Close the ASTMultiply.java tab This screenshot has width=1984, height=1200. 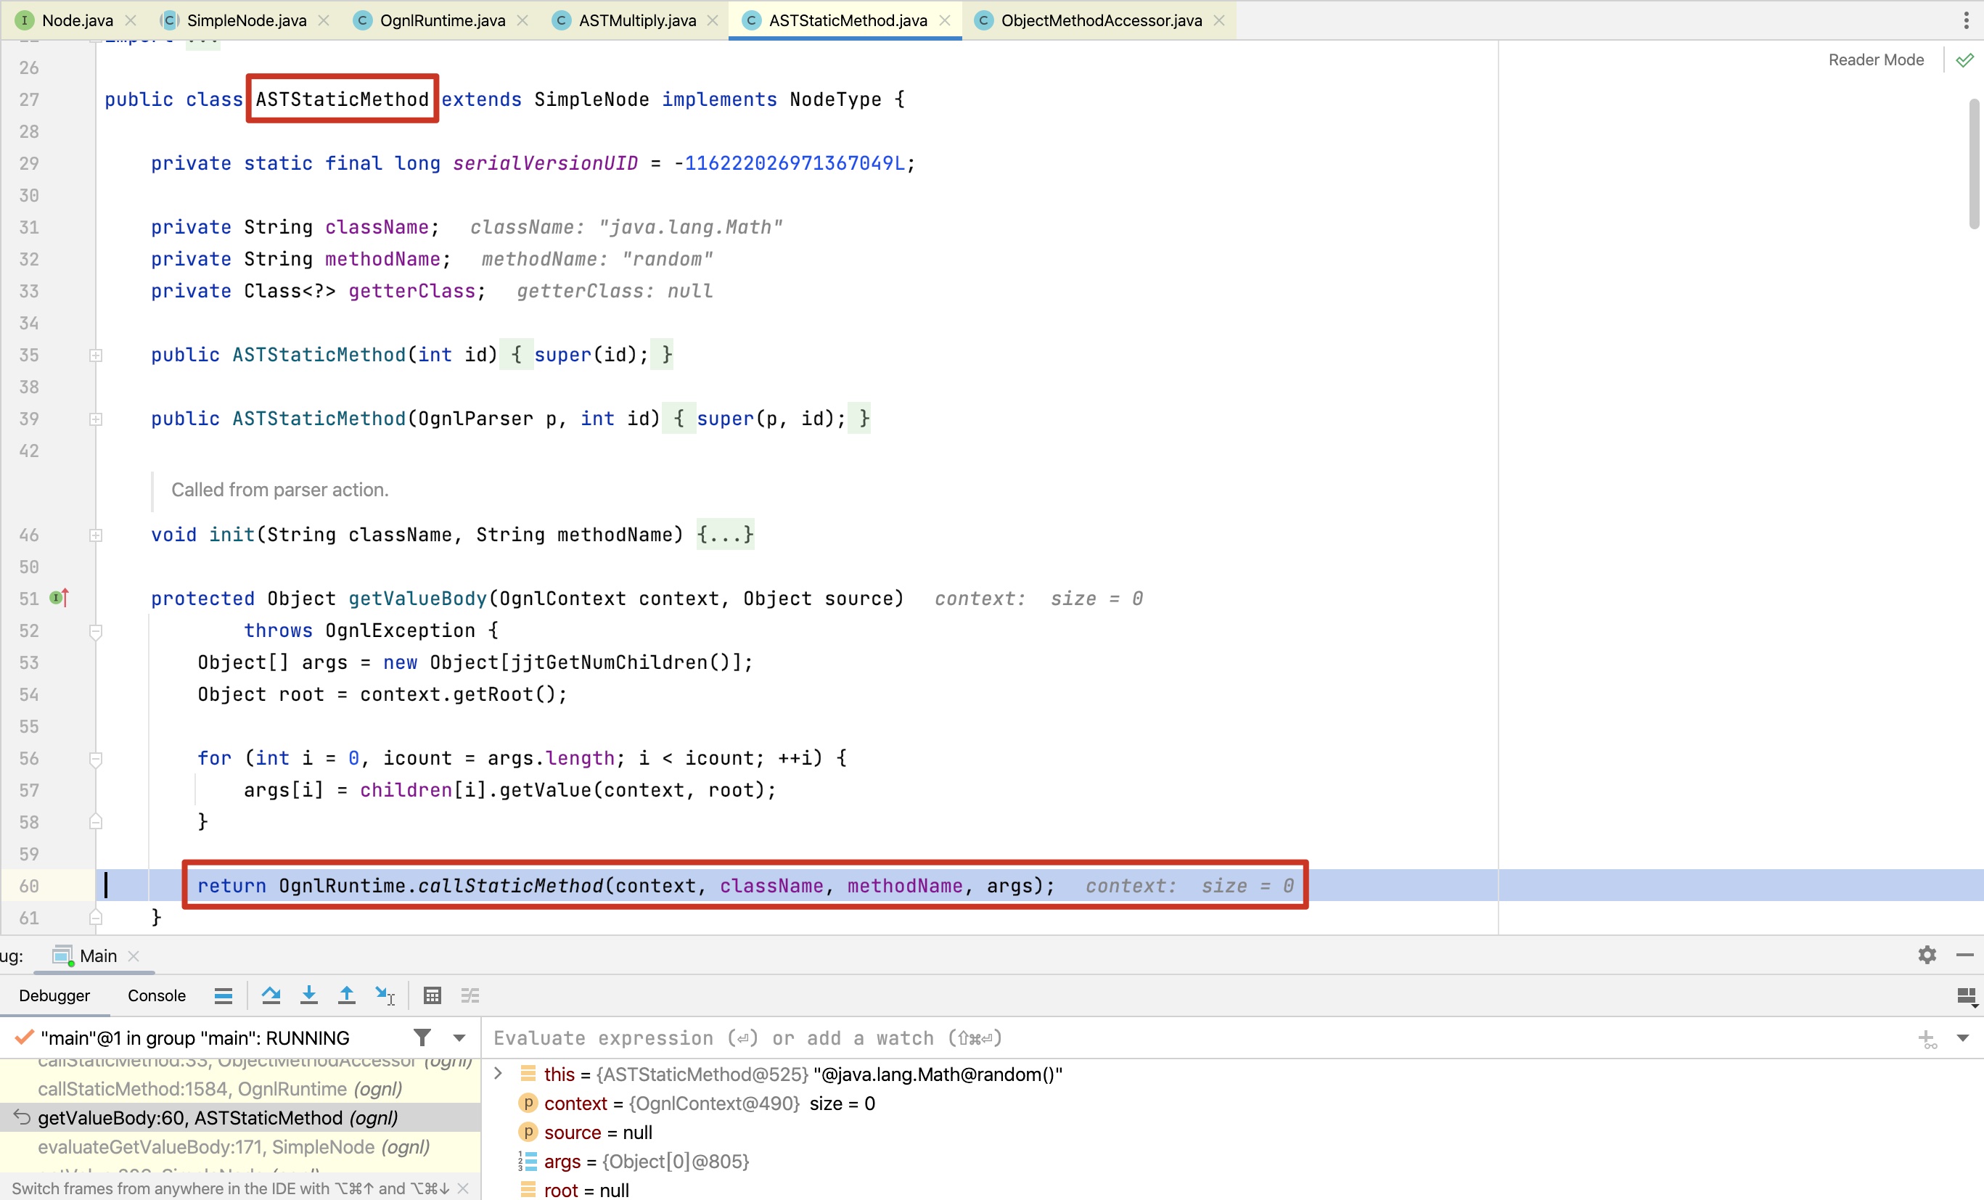pos(713,20)
